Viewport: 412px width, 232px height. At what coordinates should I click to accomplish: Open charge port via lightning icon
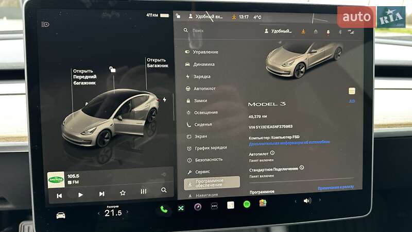click(164, 100)
